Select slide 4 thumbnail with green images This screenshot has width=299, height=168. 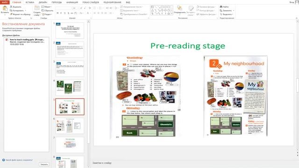(x=70, y=88)
